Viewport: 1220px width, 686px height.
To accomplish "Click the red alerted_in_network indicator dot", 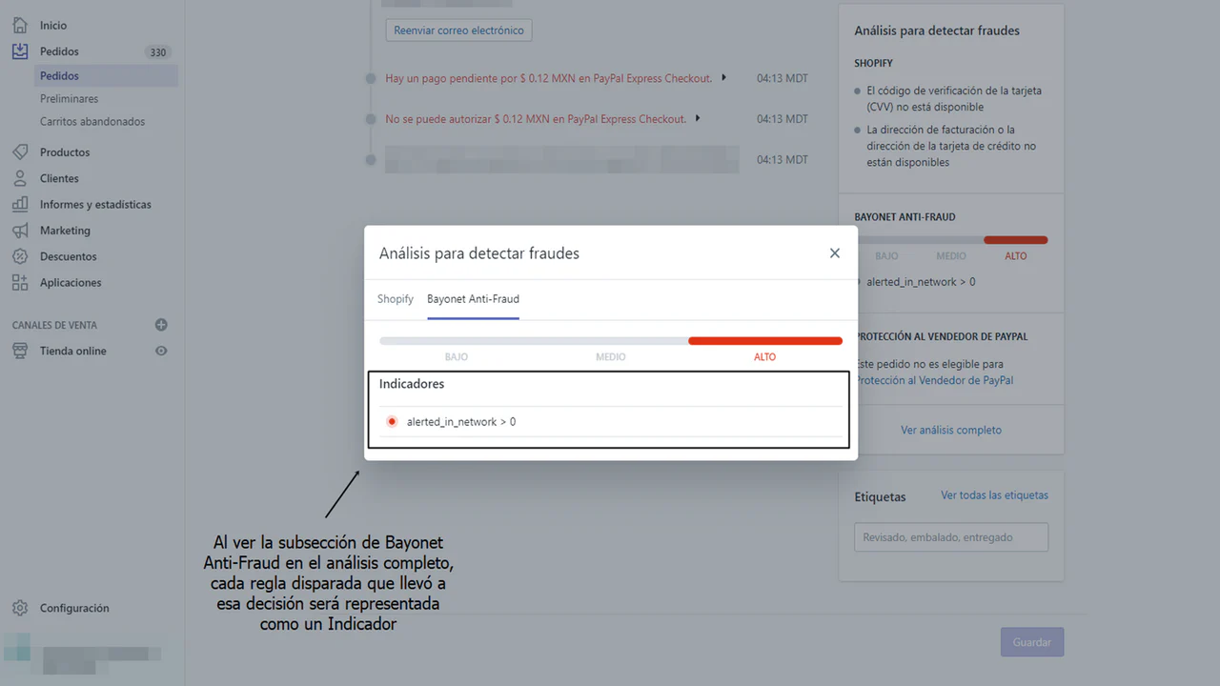I will point(392,422).
